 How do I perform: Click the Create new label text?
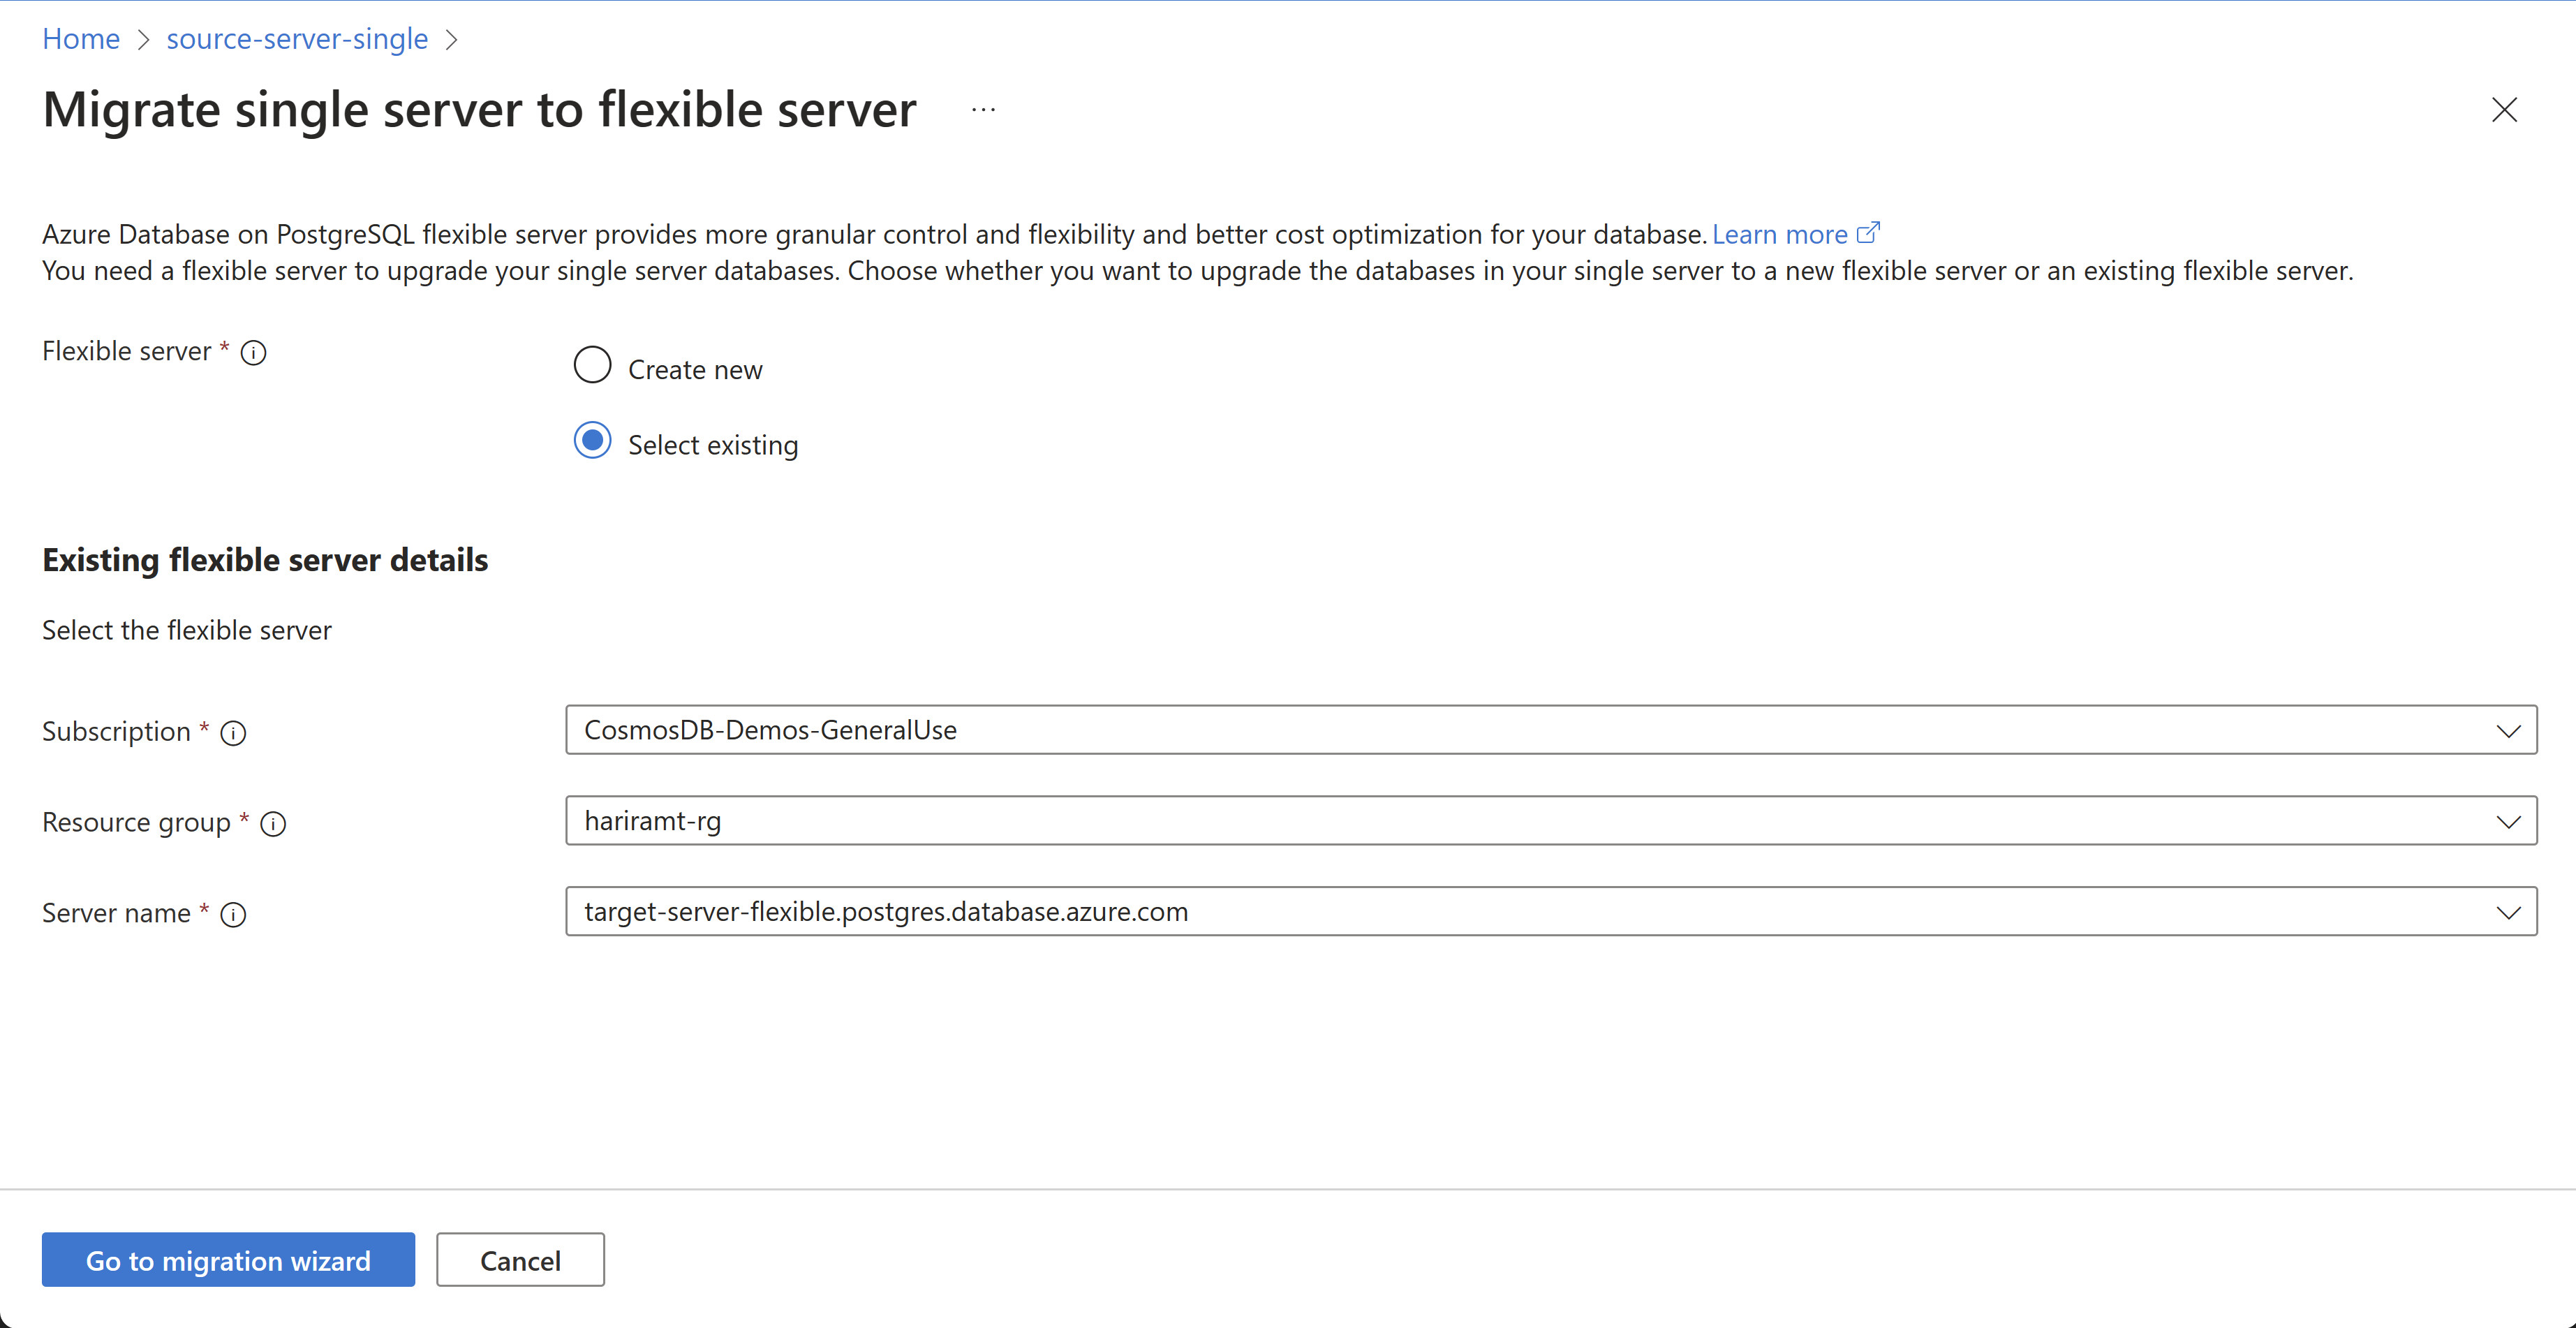(x=695, y=370)
